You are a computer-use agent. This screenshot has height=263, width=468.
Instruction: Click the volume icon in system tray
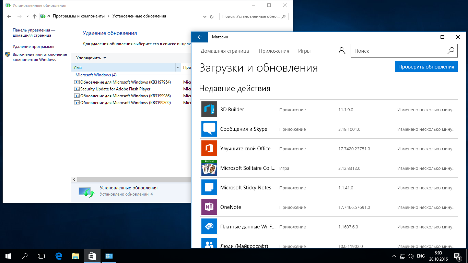411,256
